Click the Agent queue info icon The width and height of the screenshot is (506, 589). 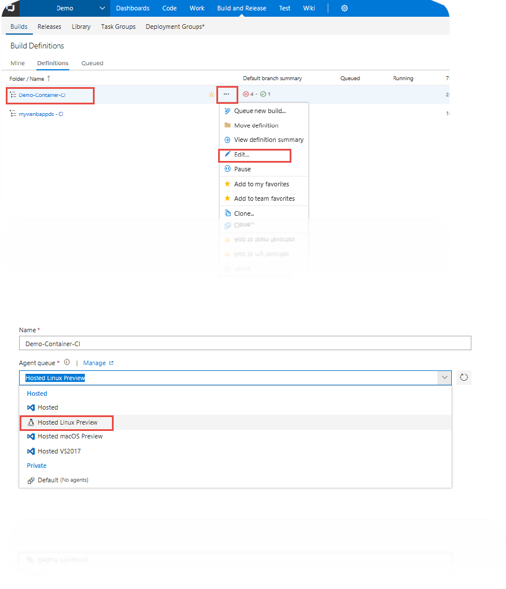pyautogui.click(x=67, y=363)
